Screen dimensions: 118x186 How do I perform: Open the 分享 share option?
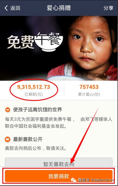tap(108, 8)
